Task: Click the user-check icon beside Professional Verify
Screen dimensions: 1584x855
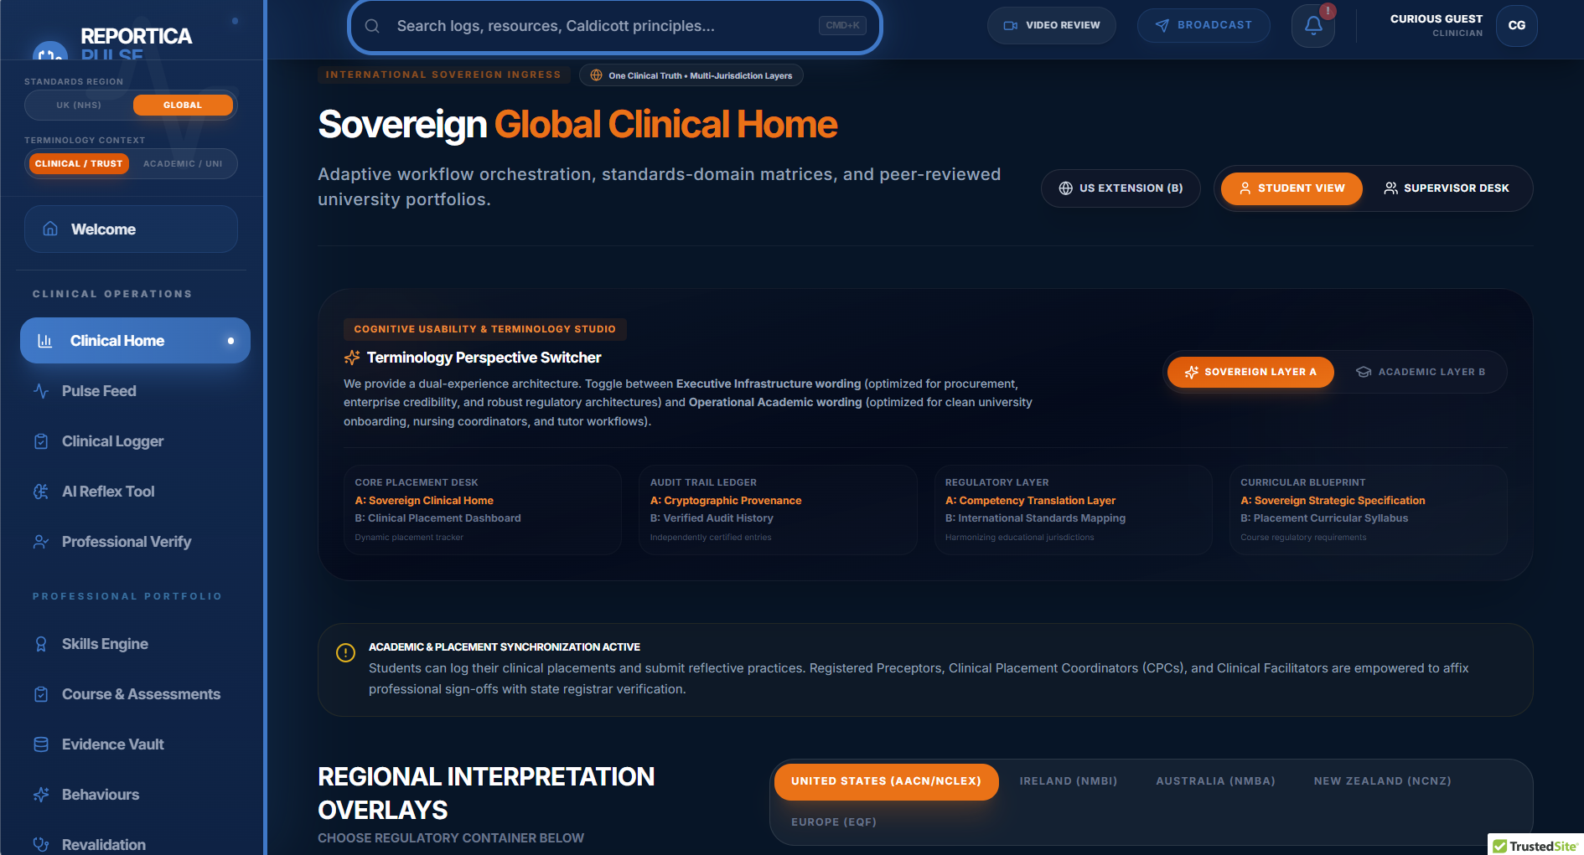Action: pos(41,542)
